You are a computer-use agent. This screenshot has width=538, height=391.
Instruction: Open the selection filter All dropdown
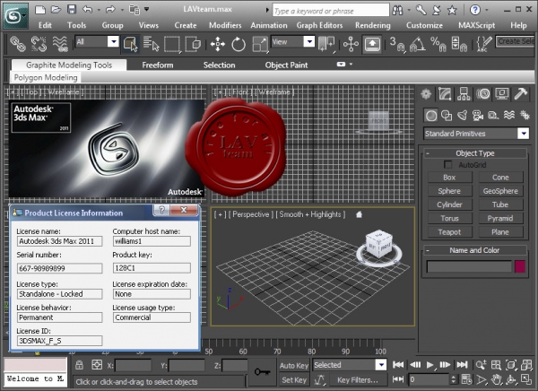pos(97,42)
